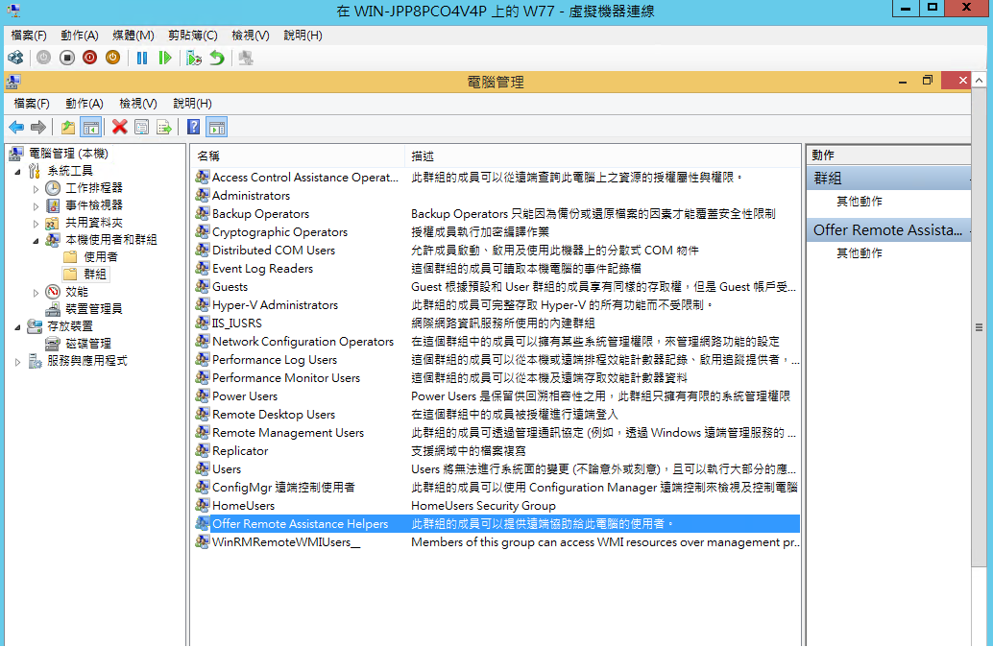Open 檔案(F) menu of the VM connection window
This screenshot has height=647, width=993.
[29, 36]
